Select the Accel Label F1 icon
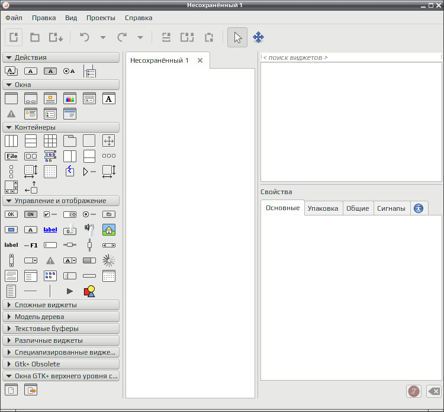Viewport: 444px width, 412px height. 31,245
